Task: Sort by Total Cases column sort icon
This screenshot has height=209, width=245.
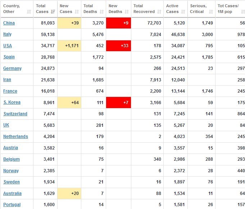Action: pos(53,12)
